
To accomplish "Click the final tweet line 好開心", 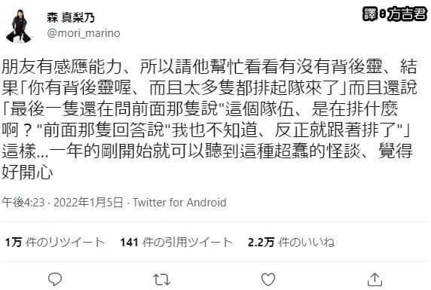I will tap(27, 172).
